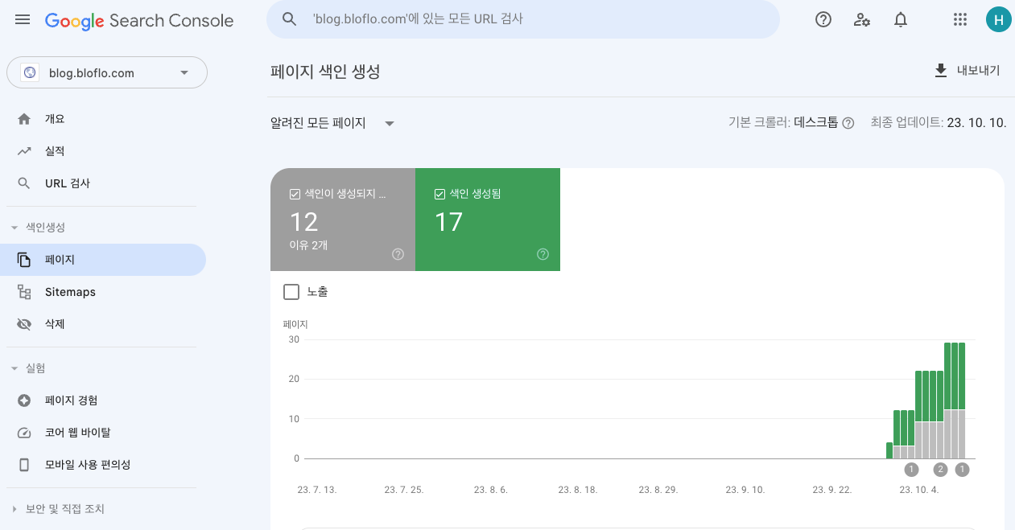1015x530 pixels.
Task: Click the URL inspection search field
Action: point(523,19)
